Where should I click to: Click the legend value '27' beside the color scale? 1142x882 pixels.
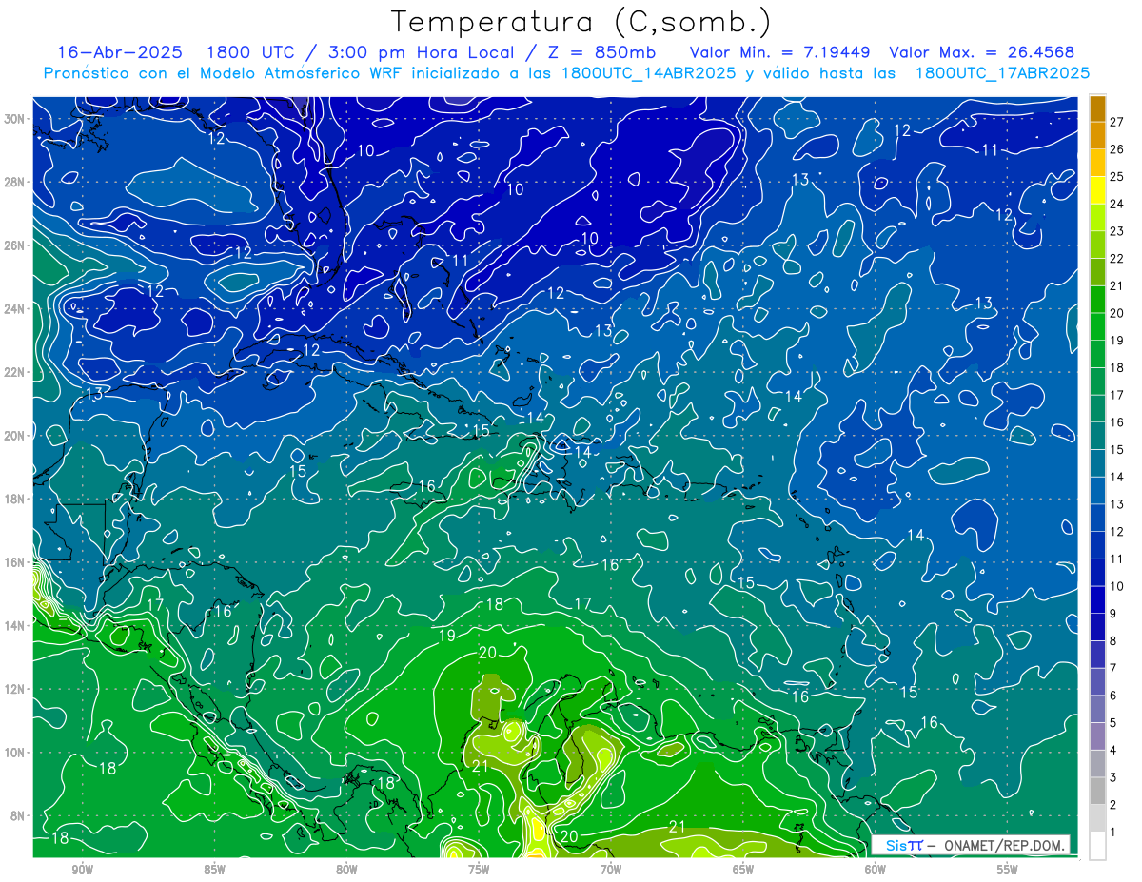click(1117, 122)
